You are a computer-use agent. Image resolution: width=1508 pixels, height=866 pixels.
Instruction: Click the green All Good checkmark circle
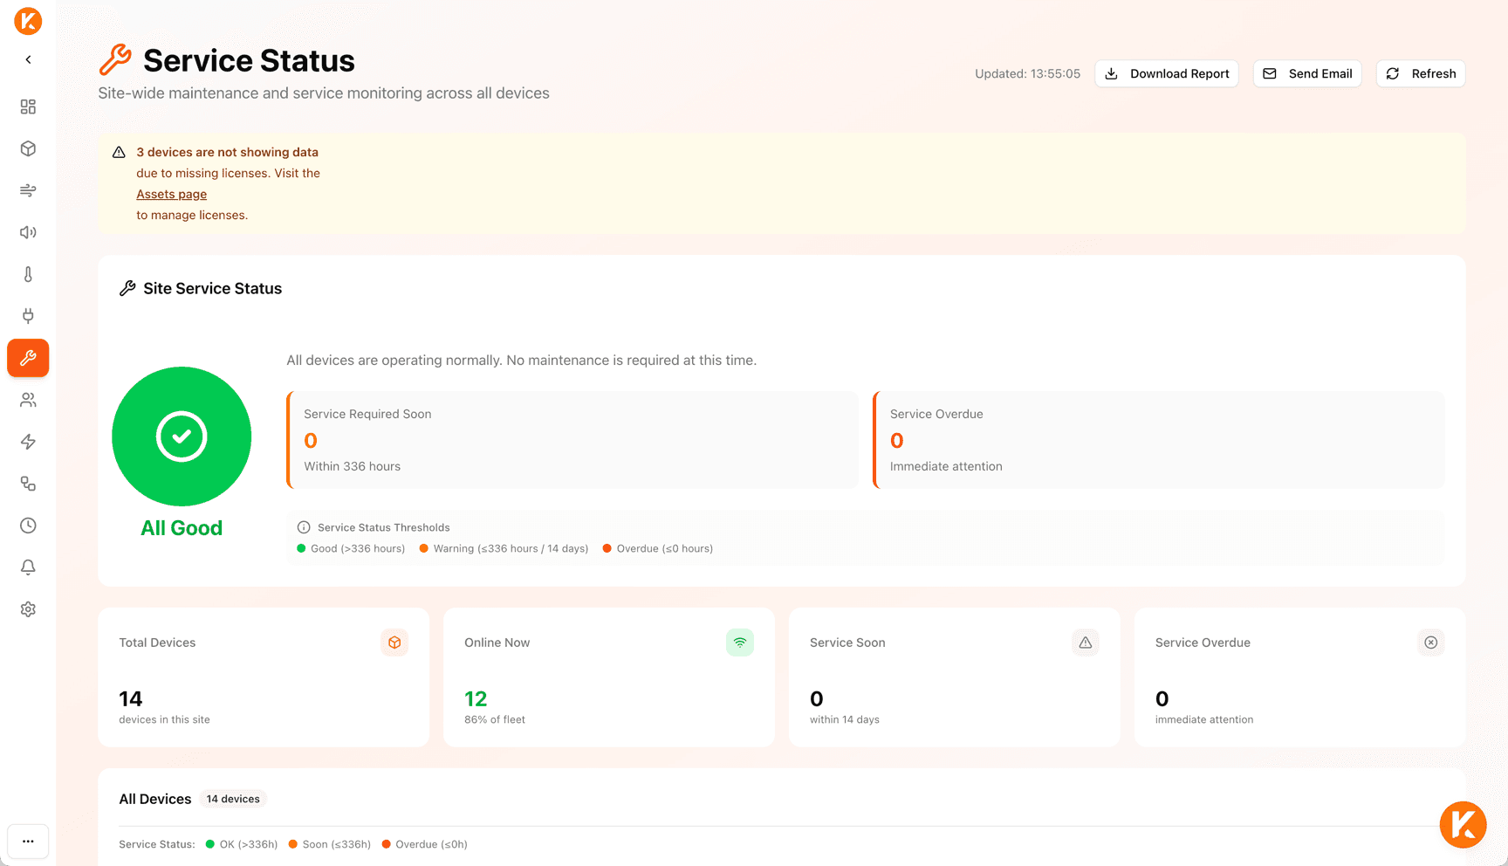tap(182, 436)
